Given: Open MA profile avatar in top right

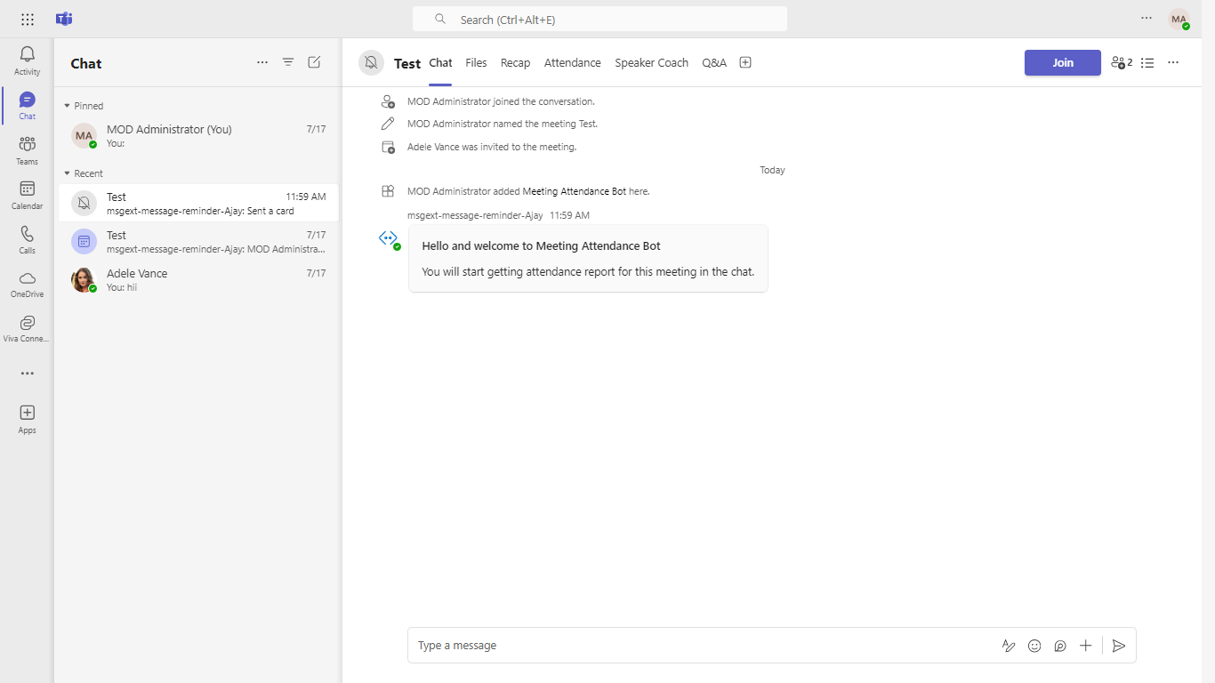Looking at the screenshot, I should (x=1179, y=19).
